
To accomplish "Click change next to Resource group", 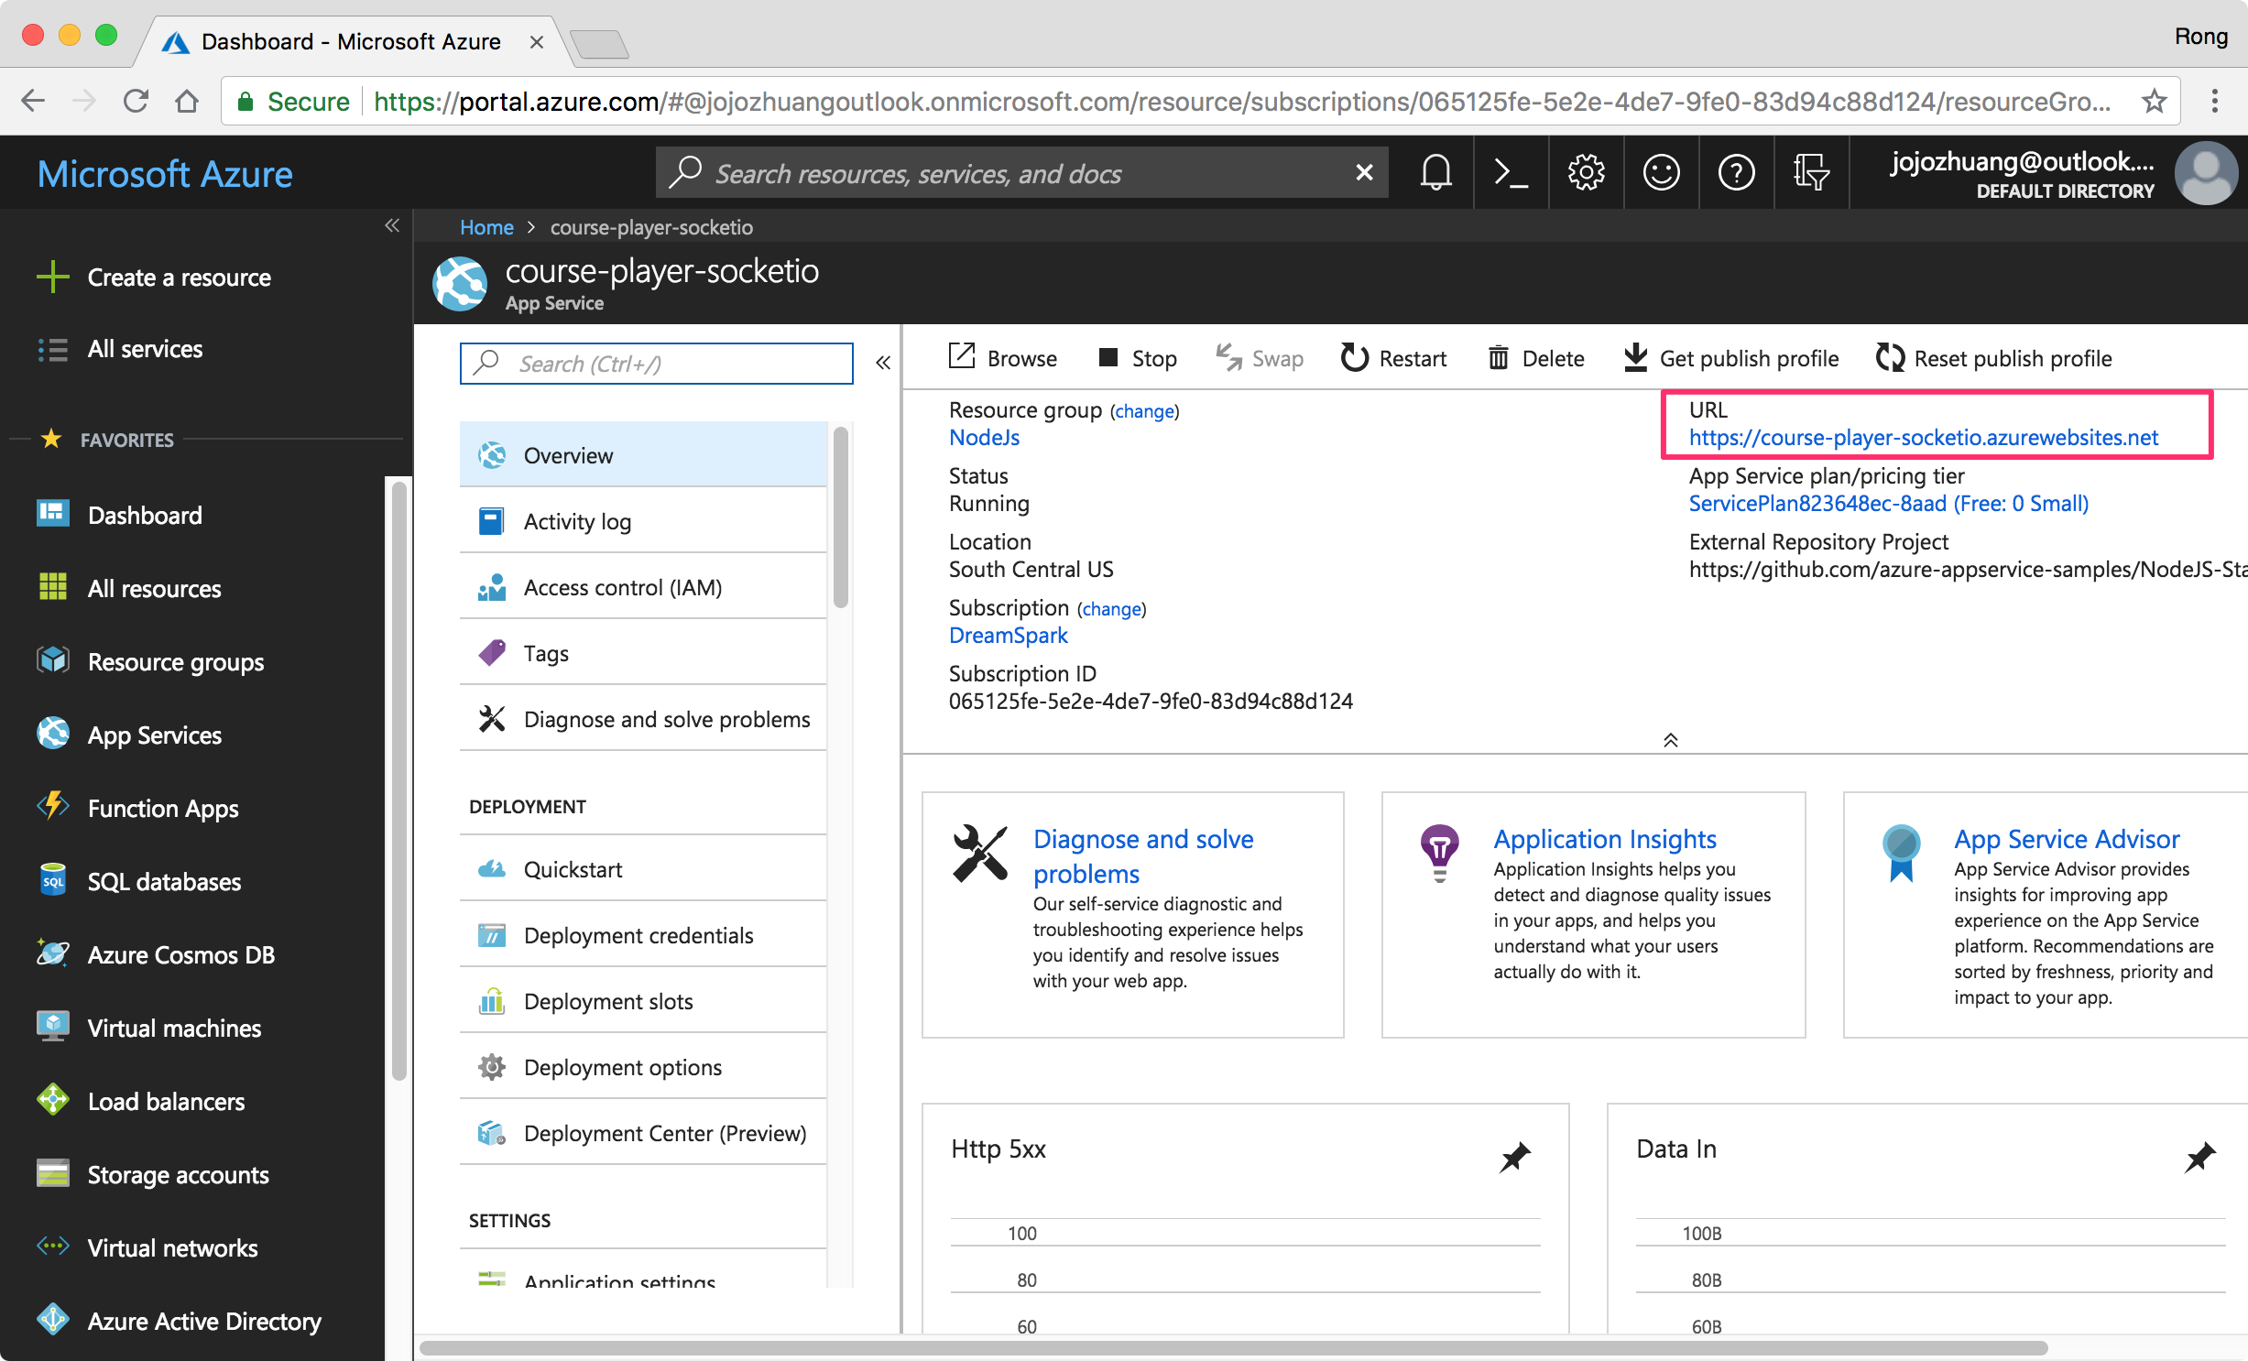I will click(1144, 411).
